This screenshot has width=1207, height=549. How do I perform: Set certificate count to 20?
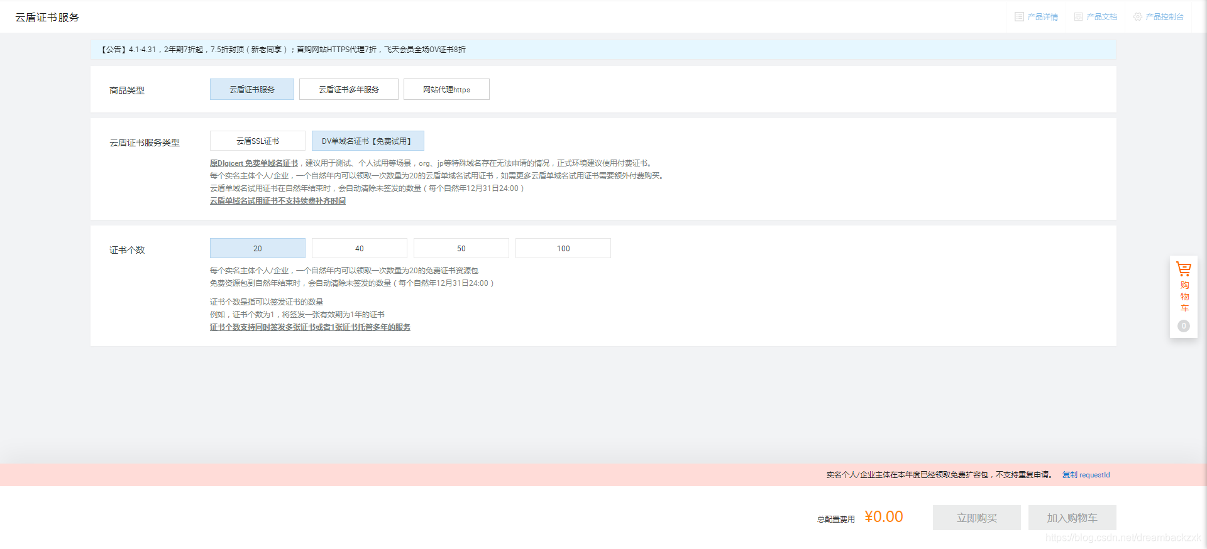pos(258,248)
